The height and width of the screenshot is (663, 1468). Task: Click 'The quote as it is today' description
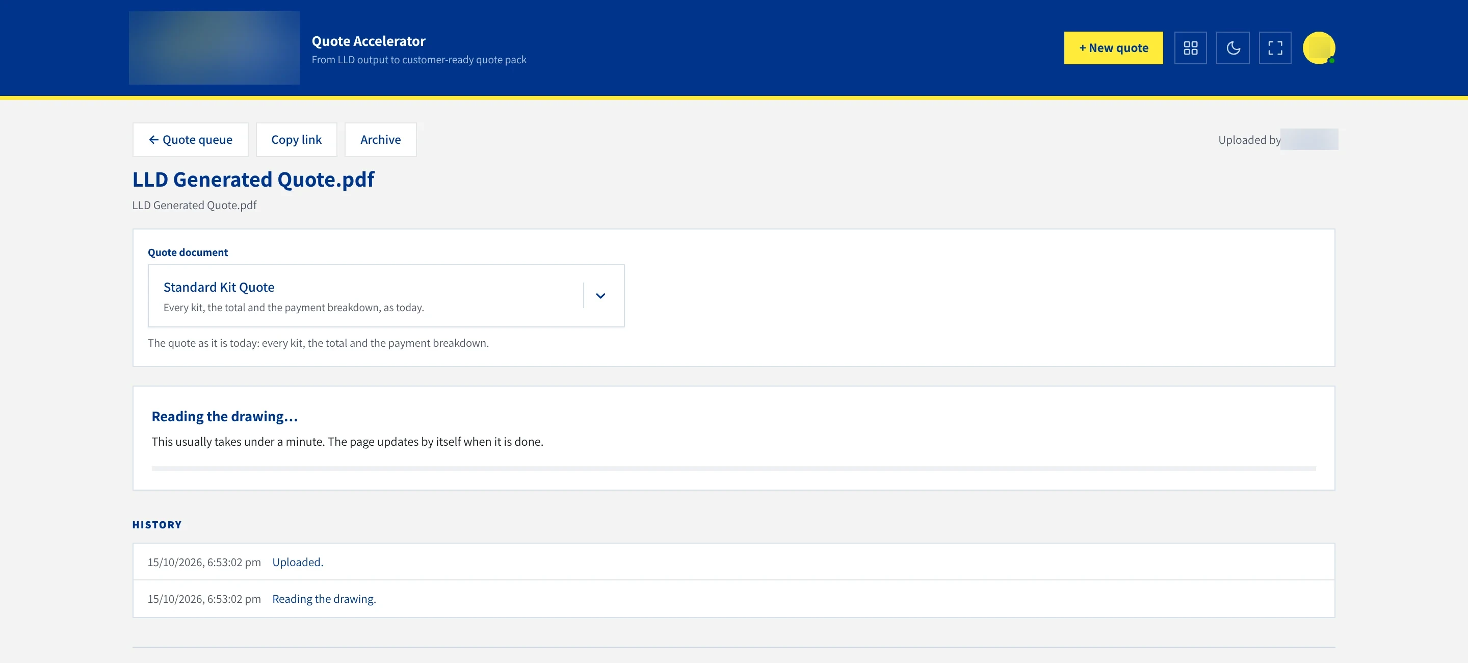pos(318,343)
